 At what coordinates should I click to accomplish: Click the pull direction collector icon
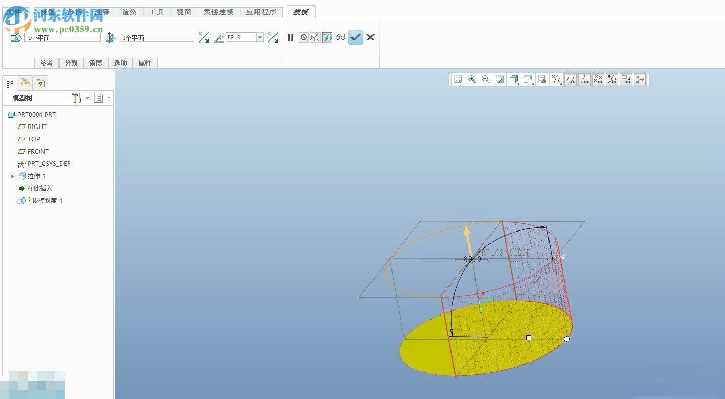[110, 37]
